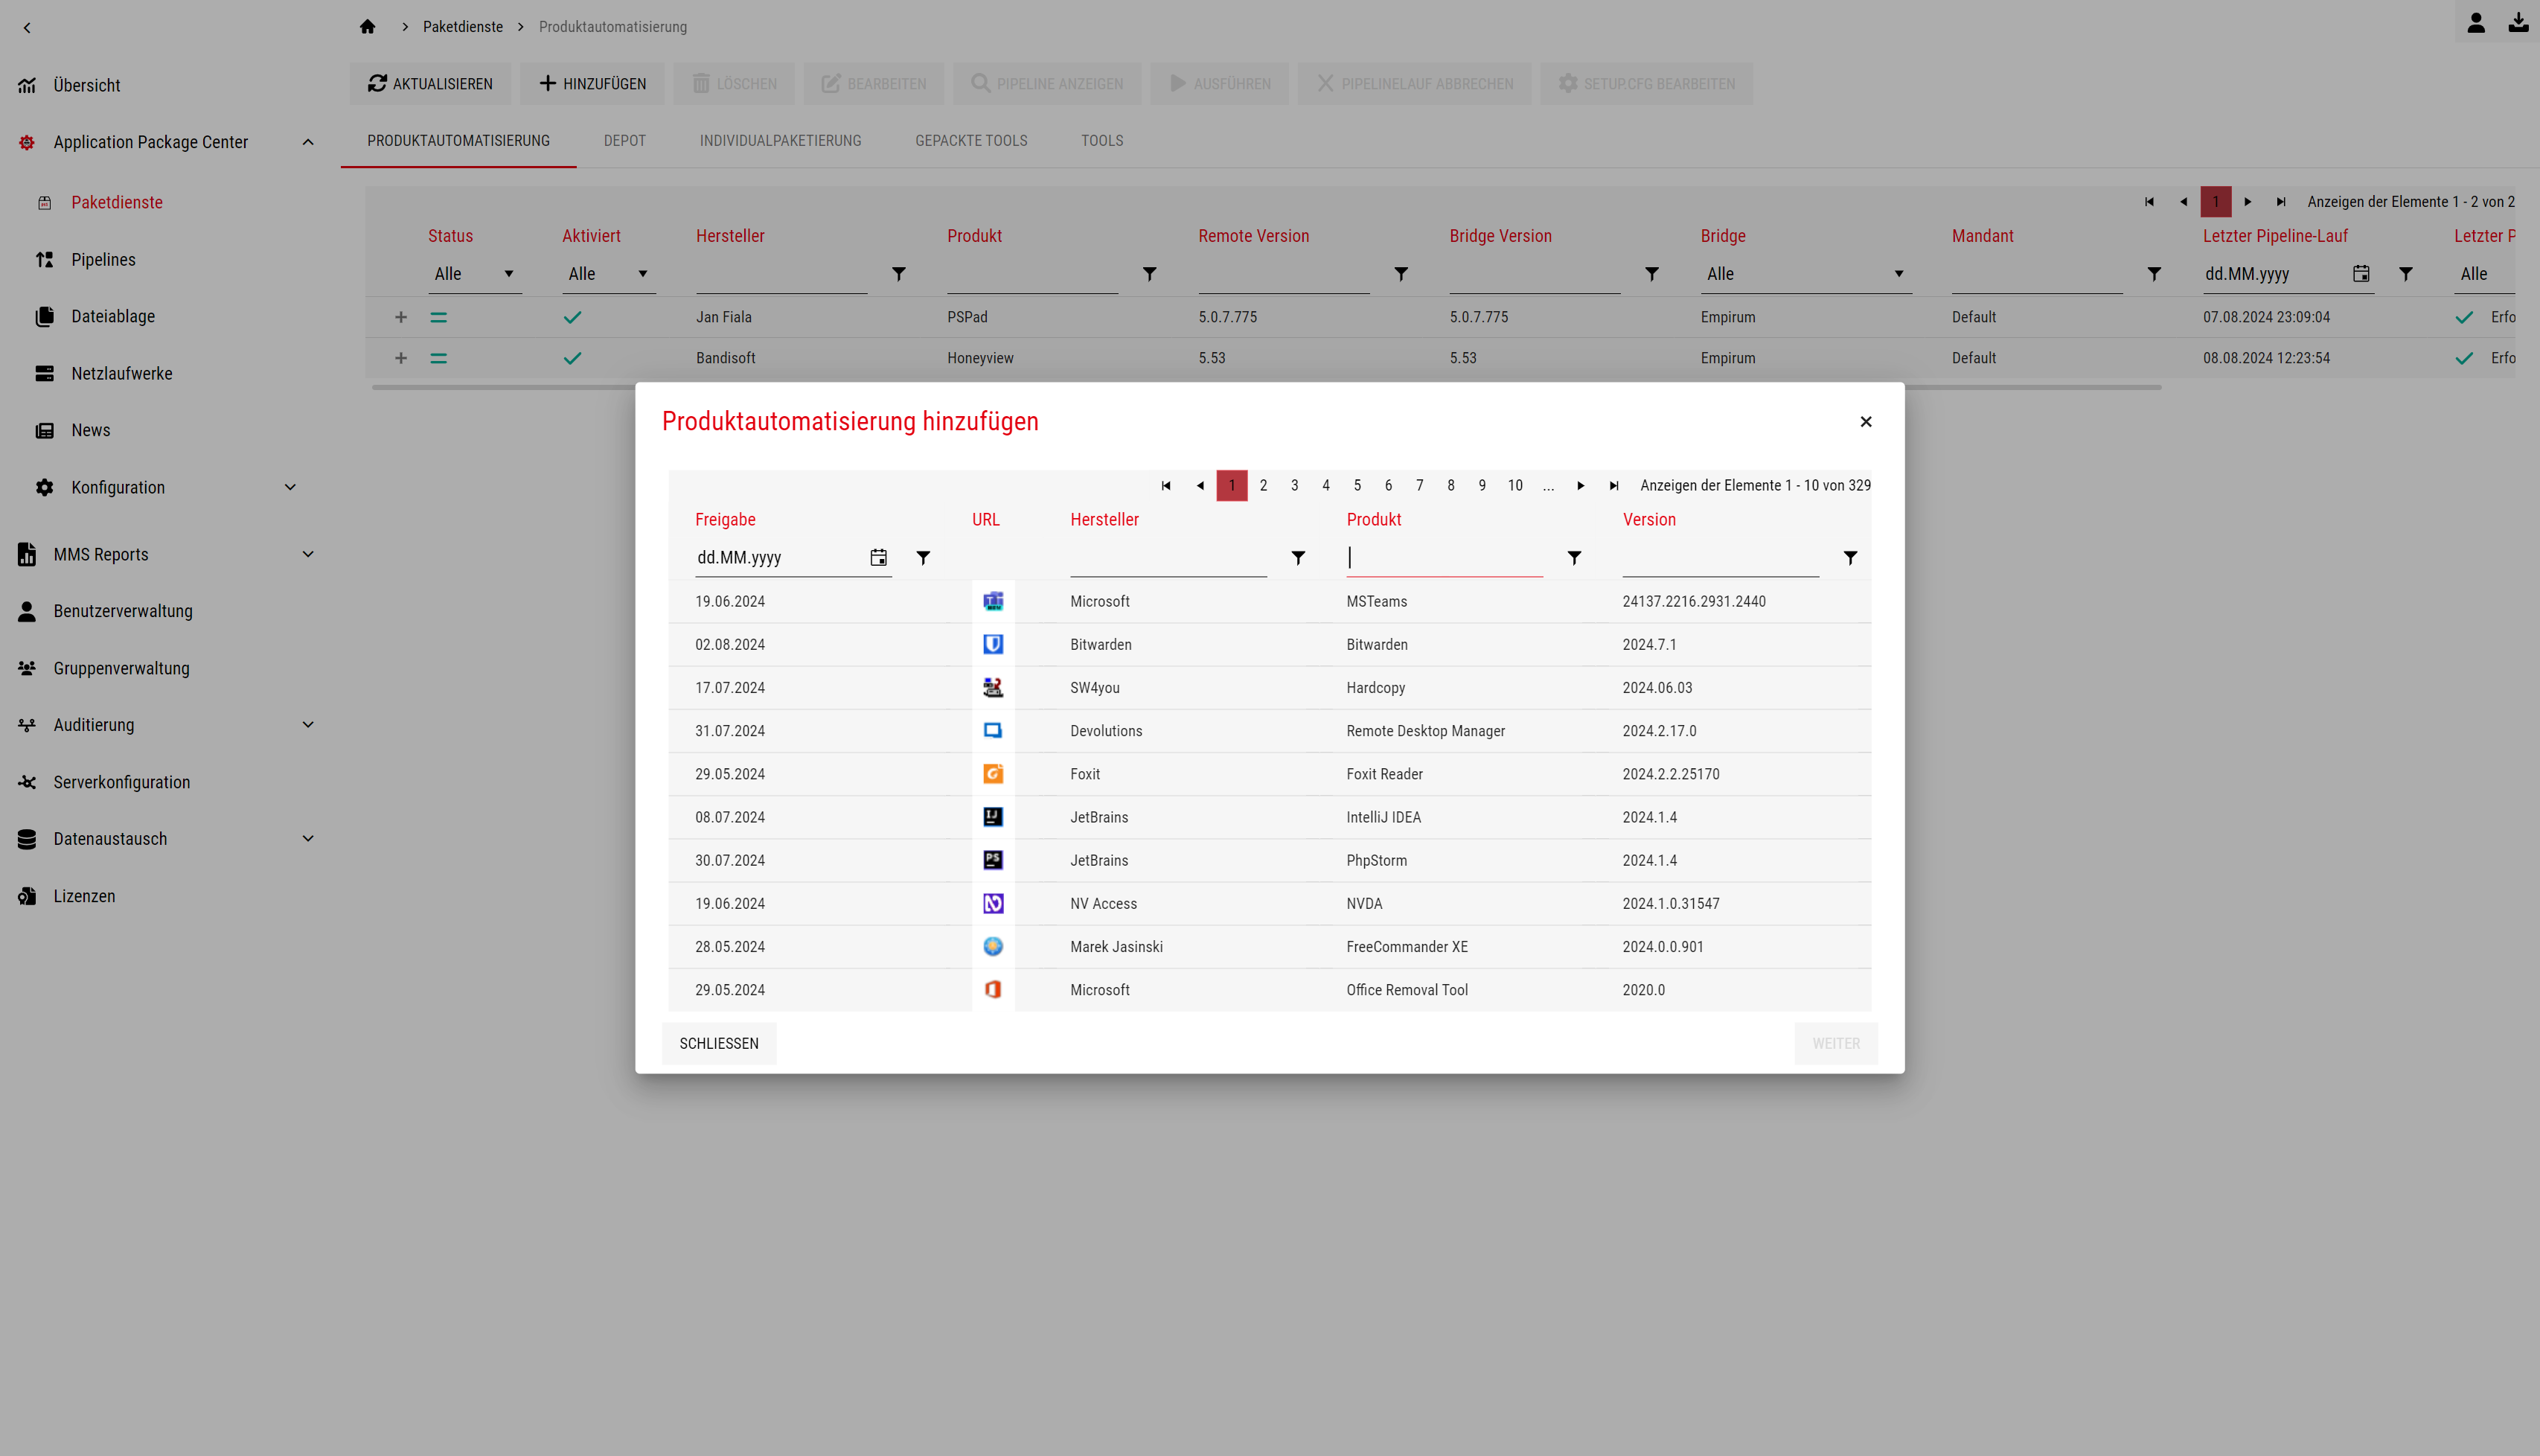Click the Aktualisieren button

coord(430,84)
